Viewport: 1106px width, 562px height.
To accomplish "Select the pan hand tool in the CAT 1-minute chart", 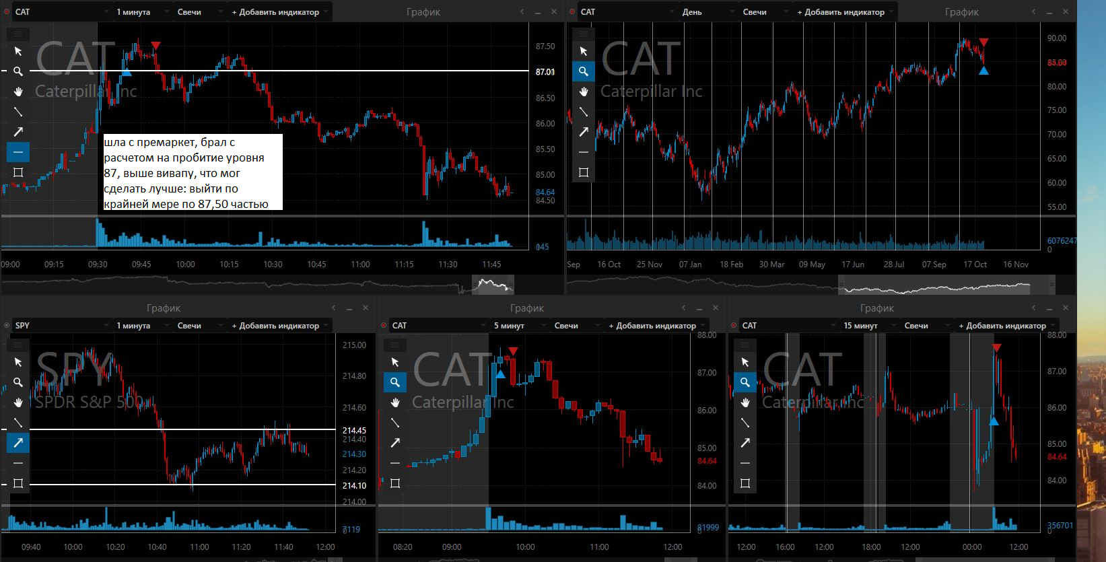I will coord(18,92).
